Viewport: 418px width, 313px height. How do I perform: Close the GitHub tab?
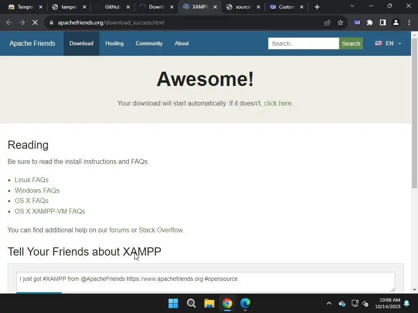128,7
